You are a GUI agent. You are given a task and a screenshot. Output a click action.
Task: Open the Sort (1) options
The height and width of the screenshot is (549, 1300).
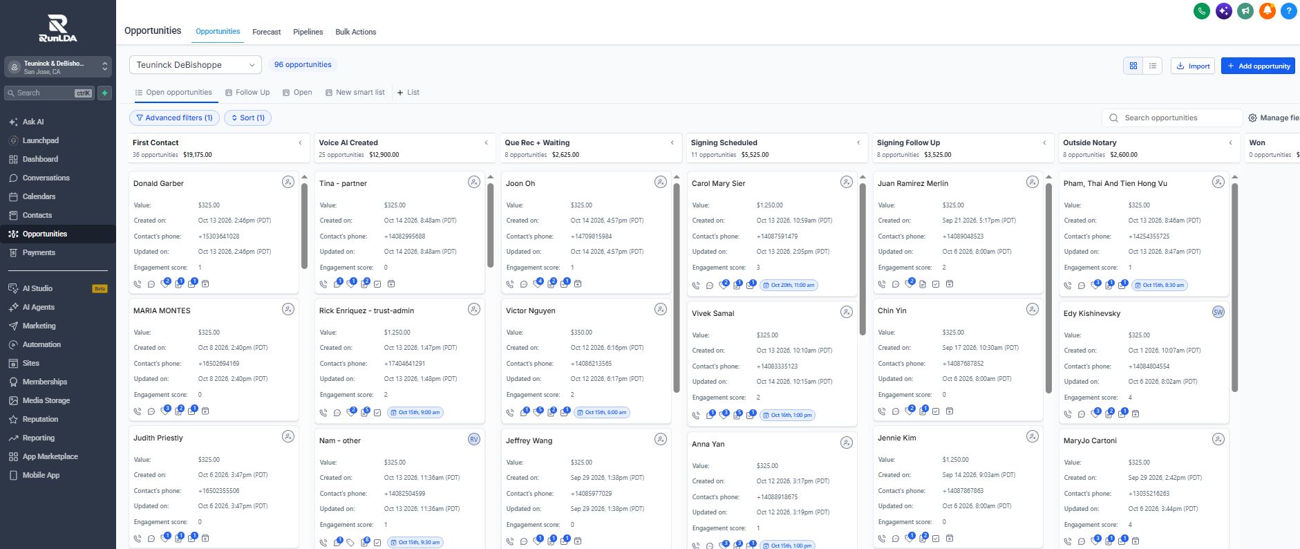click(247, 118)
